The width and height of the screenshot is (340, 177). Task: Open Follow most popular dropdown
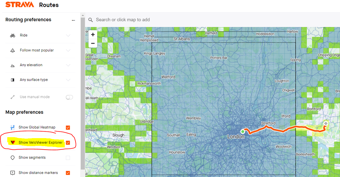(68, 50)
